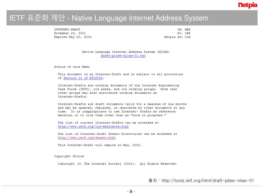Click the Netpia logo
Screen dimensions: 262x196
point(248,5)
